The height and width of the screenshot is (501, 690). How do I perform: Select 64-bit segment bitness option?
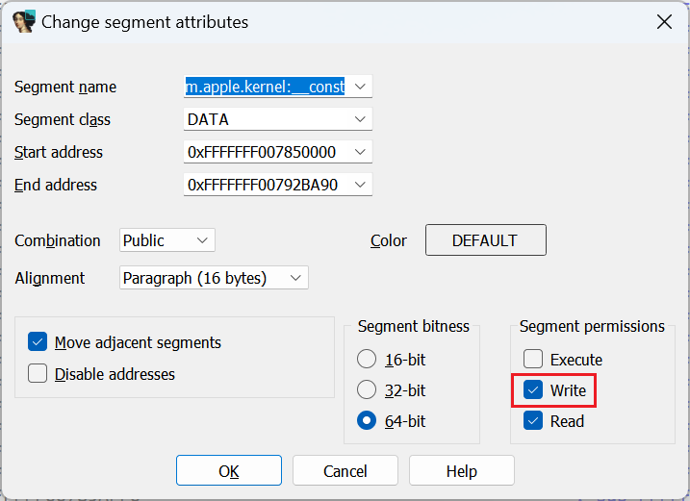367,421
